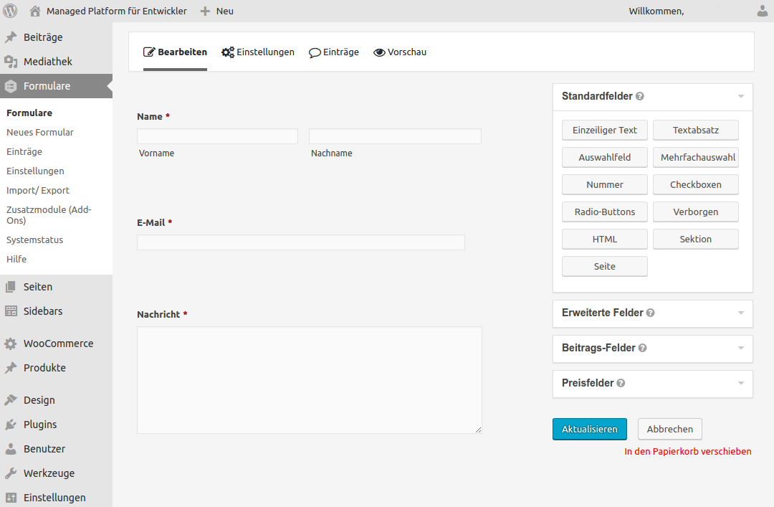Click the home icon in admin bar
The width and height of the screenshot is (774, 507).
34,11
